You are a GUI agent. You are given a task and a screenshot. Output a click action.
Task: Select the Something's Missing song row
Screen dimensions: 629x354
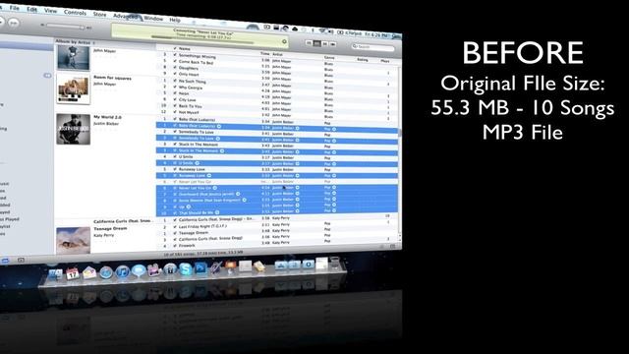[x=277, y=58]
